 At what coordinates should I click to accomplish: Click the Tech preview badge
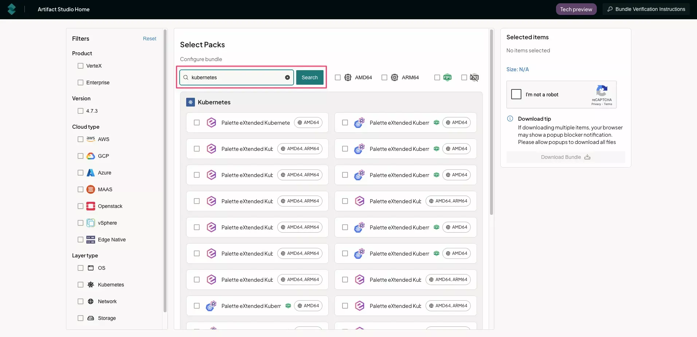(576, 9)
